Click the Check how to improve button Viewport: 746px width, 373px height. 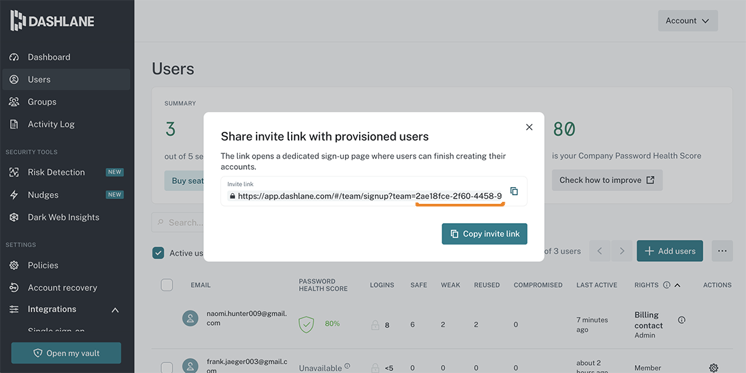click(607, 181)
